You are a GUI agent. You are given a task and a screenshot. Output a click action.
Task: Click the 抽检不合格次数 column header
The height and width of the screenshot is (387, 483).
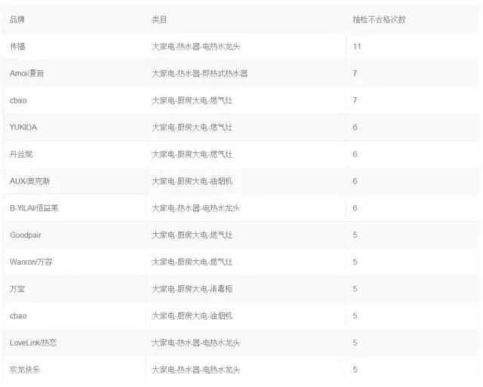[379, 20]
